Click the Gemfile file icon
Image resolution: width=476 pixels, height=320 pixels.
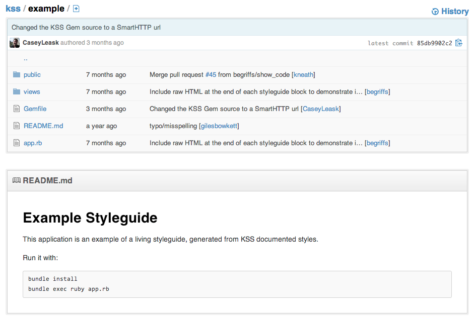click(17, 109)
